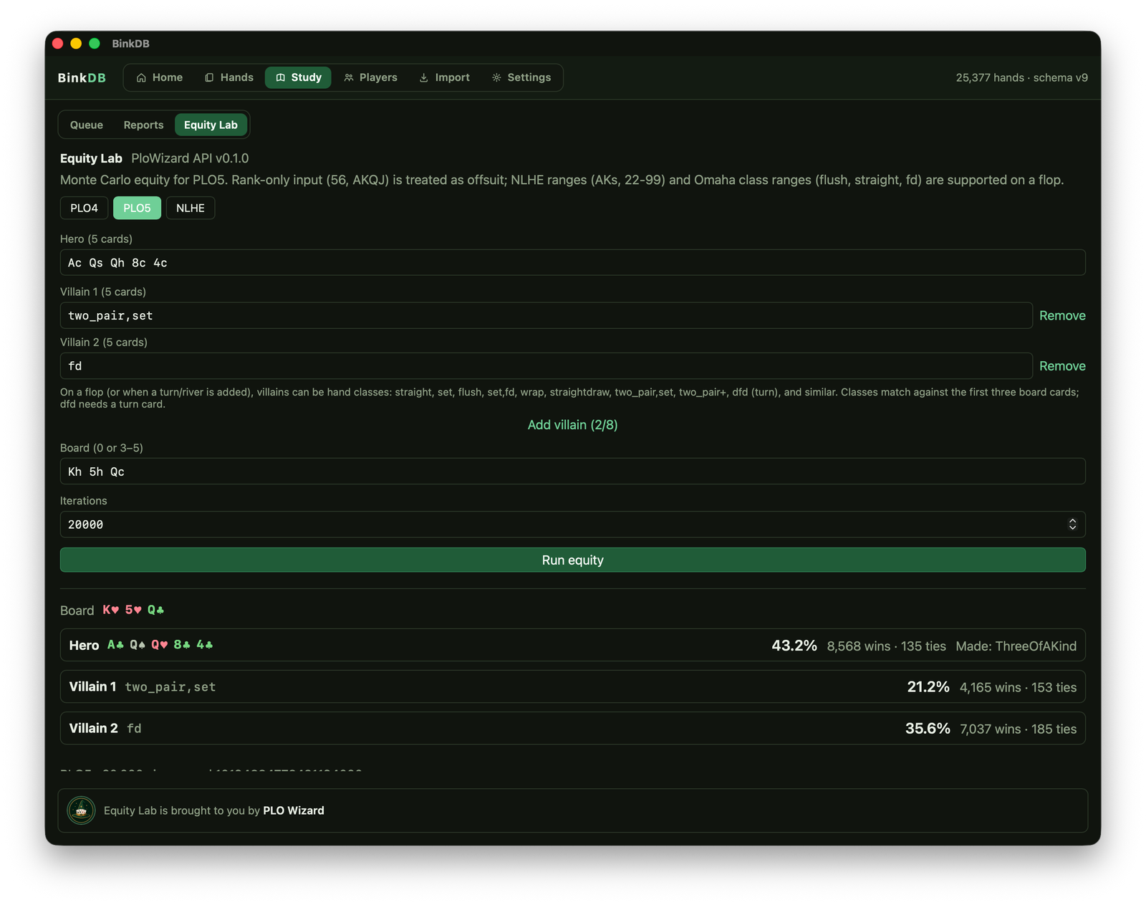Select PLO5 game mode

(x=137, y=208)
